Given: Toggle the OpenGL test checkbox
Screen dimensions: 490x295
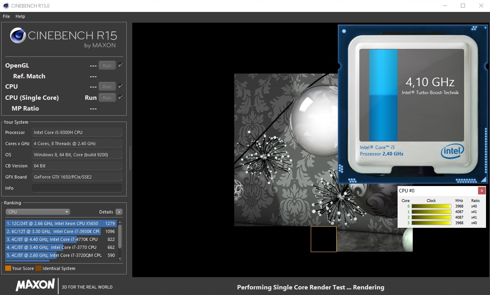Looking at the screenshot, I should [120, 65].
